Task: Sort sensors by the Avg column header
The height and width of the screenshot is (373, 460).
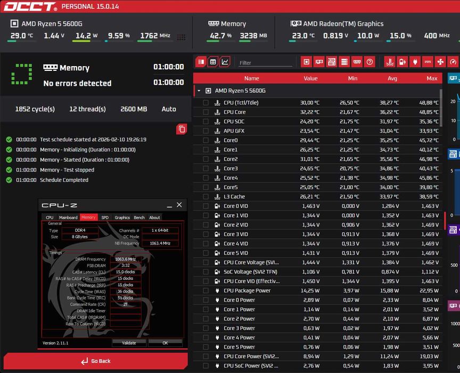Action: (392, 78)
